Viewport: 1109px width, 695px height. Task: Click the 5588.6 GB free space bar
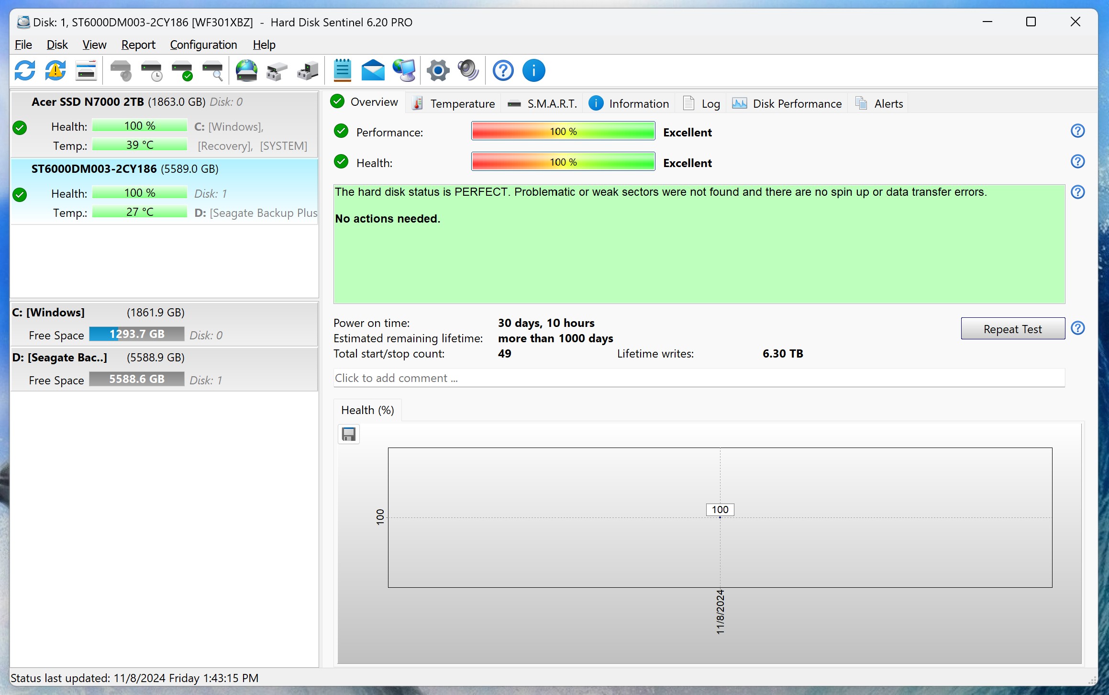click(137, 379)
